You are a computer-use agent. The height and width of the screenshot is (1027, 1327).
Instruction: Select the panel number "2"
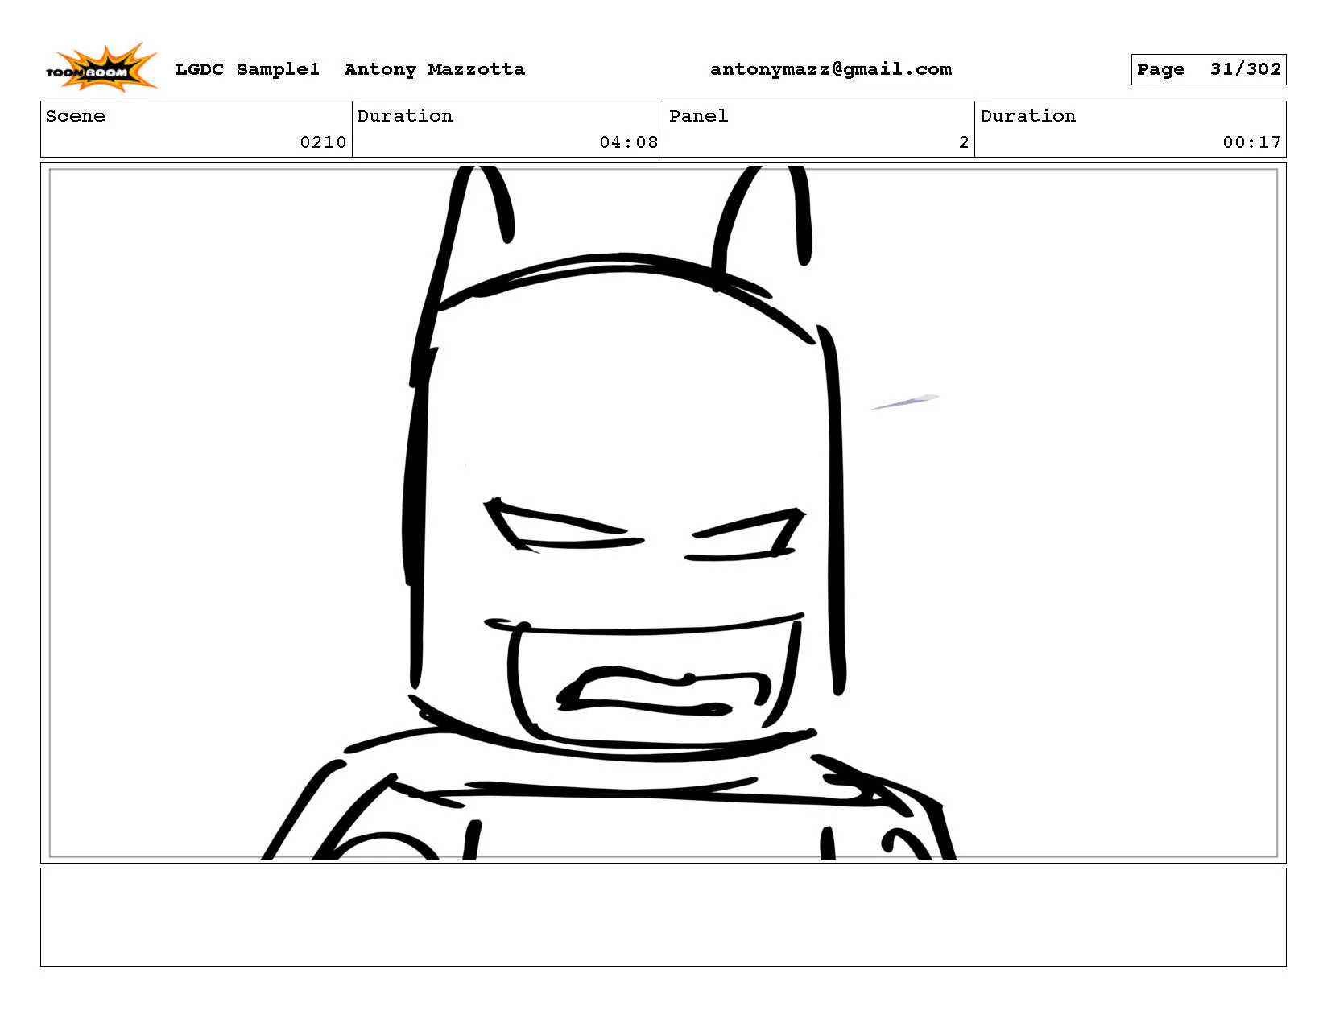(964, 142)
